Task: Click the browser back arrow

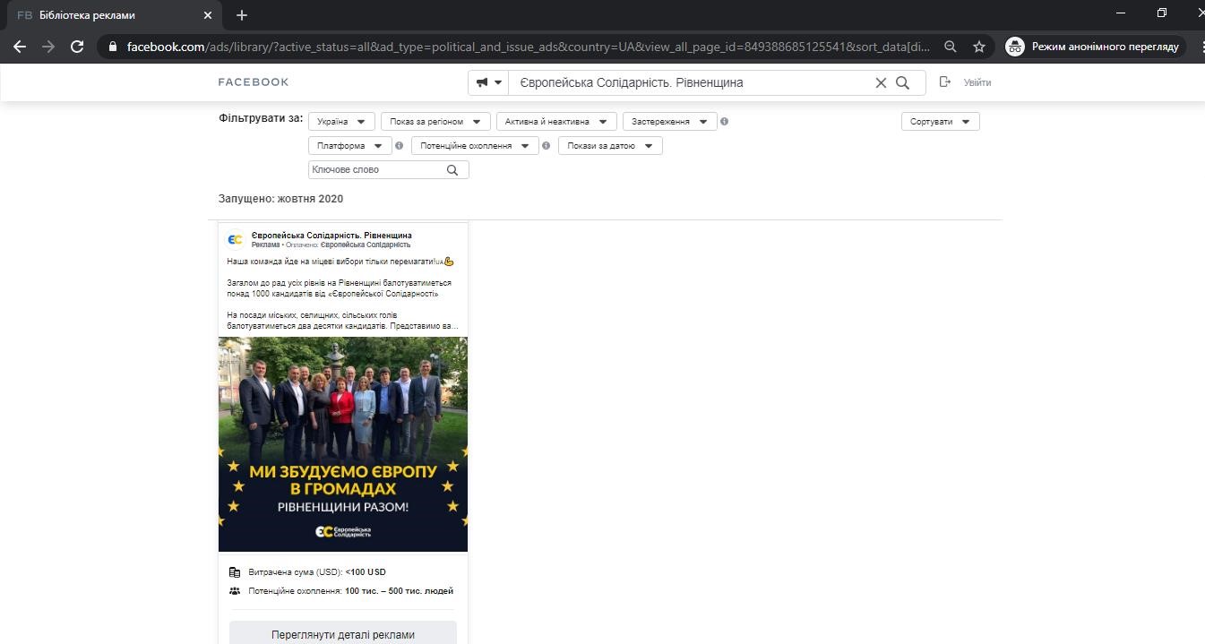Action: [20, 47]
